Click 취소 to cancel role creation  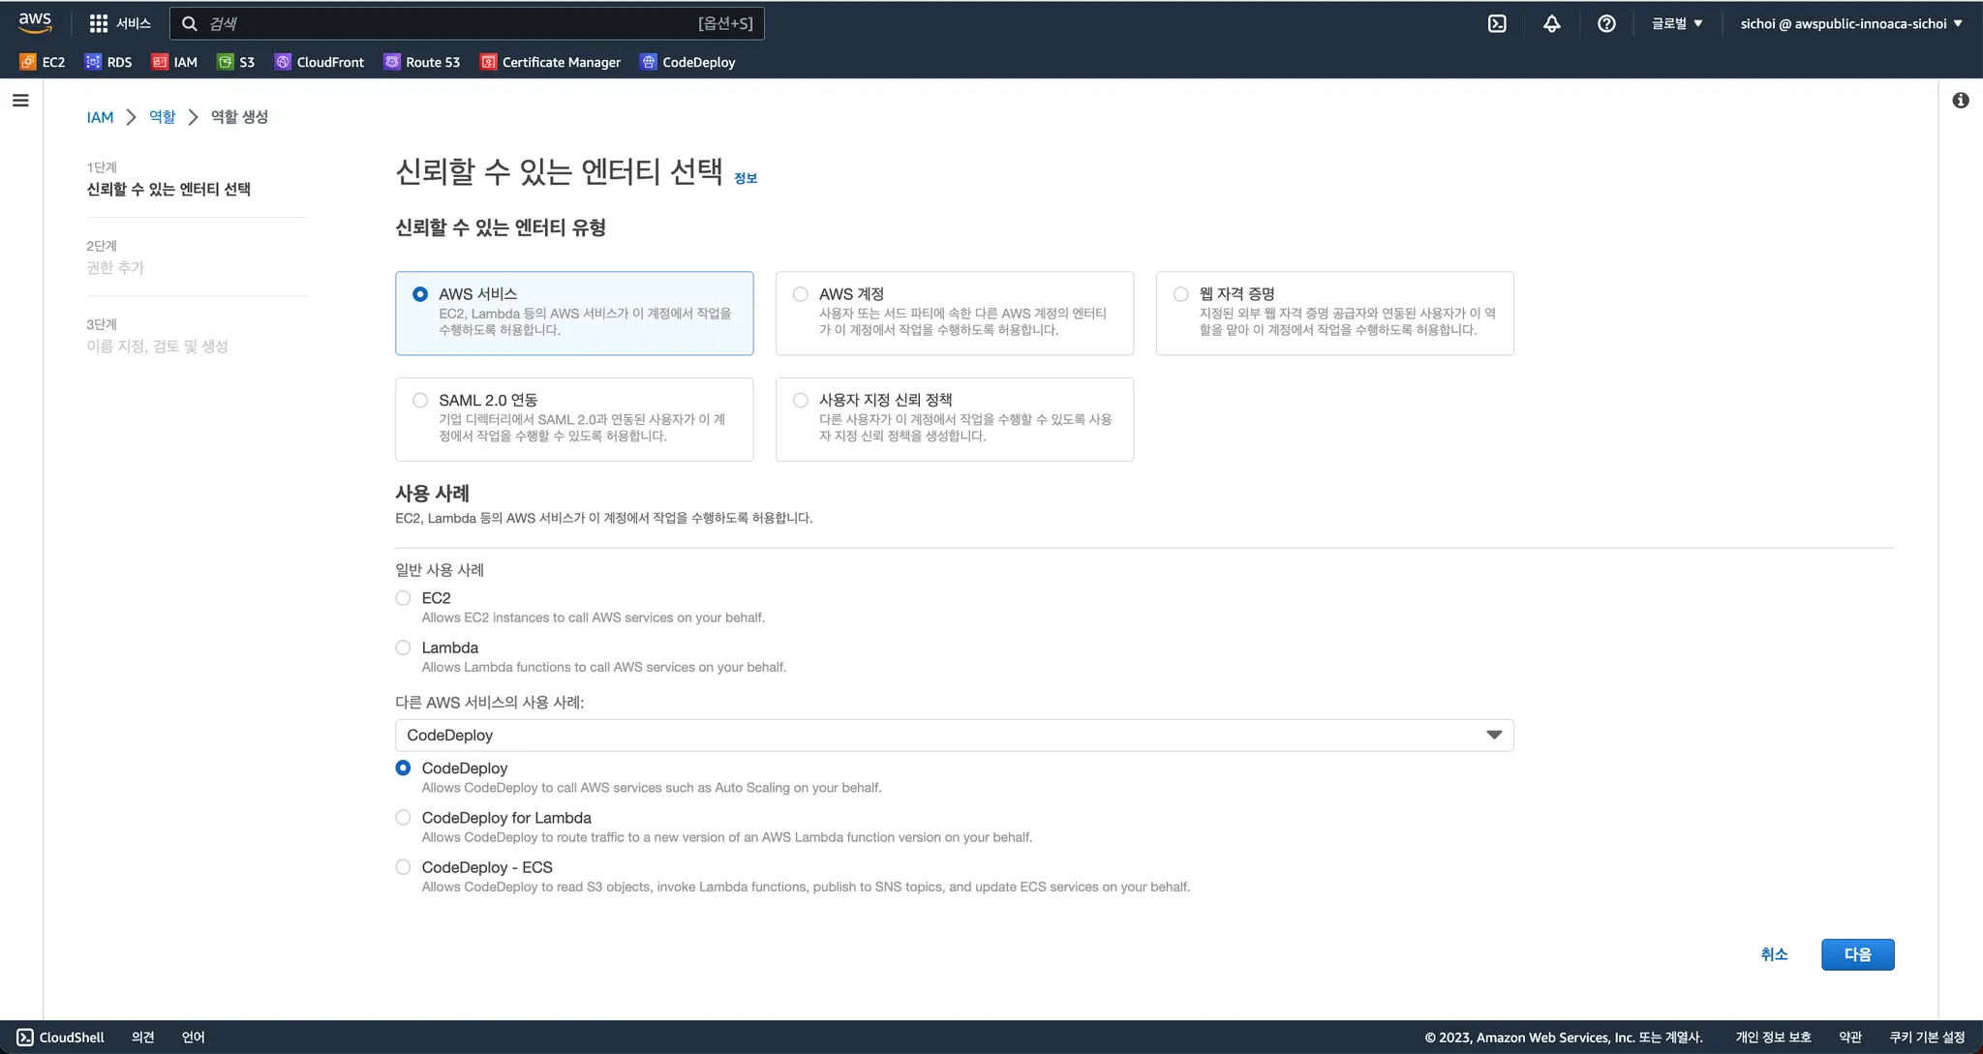[1774, 954]
